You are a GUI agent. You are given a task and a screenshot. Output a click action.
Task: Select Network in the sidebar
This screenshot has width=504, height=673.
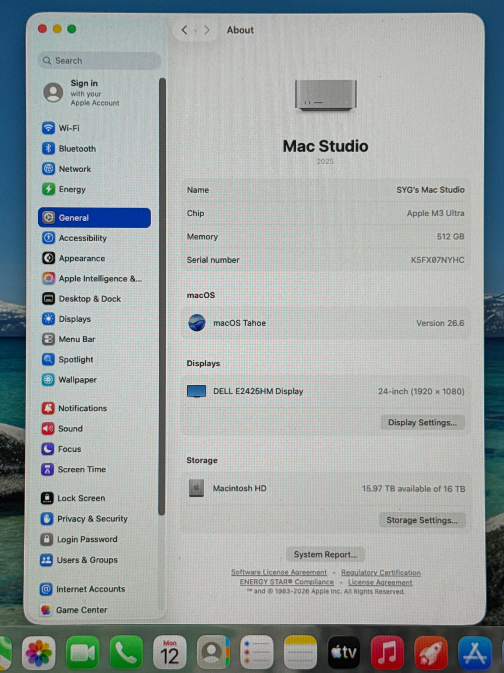tap(67, 169)
